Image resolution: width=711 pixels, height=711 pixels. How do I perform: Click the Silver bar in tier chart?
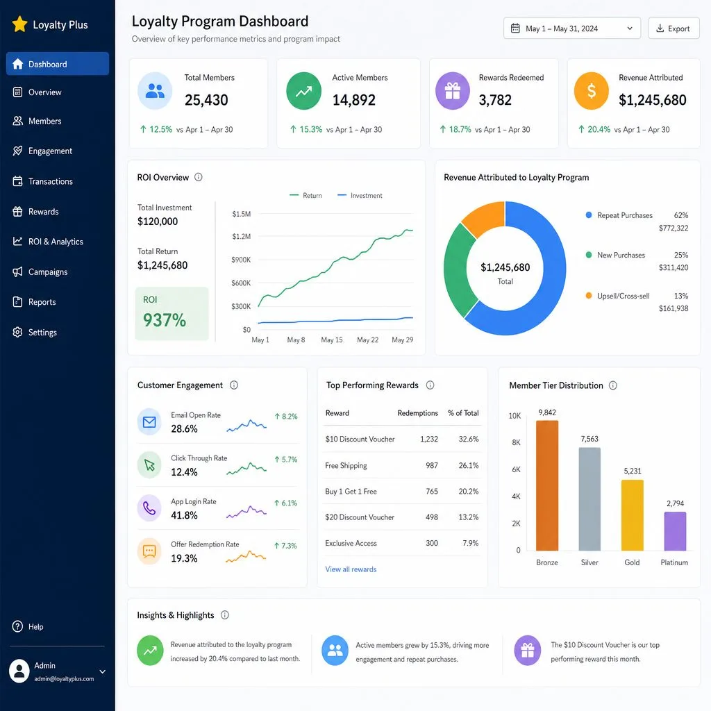589,499
